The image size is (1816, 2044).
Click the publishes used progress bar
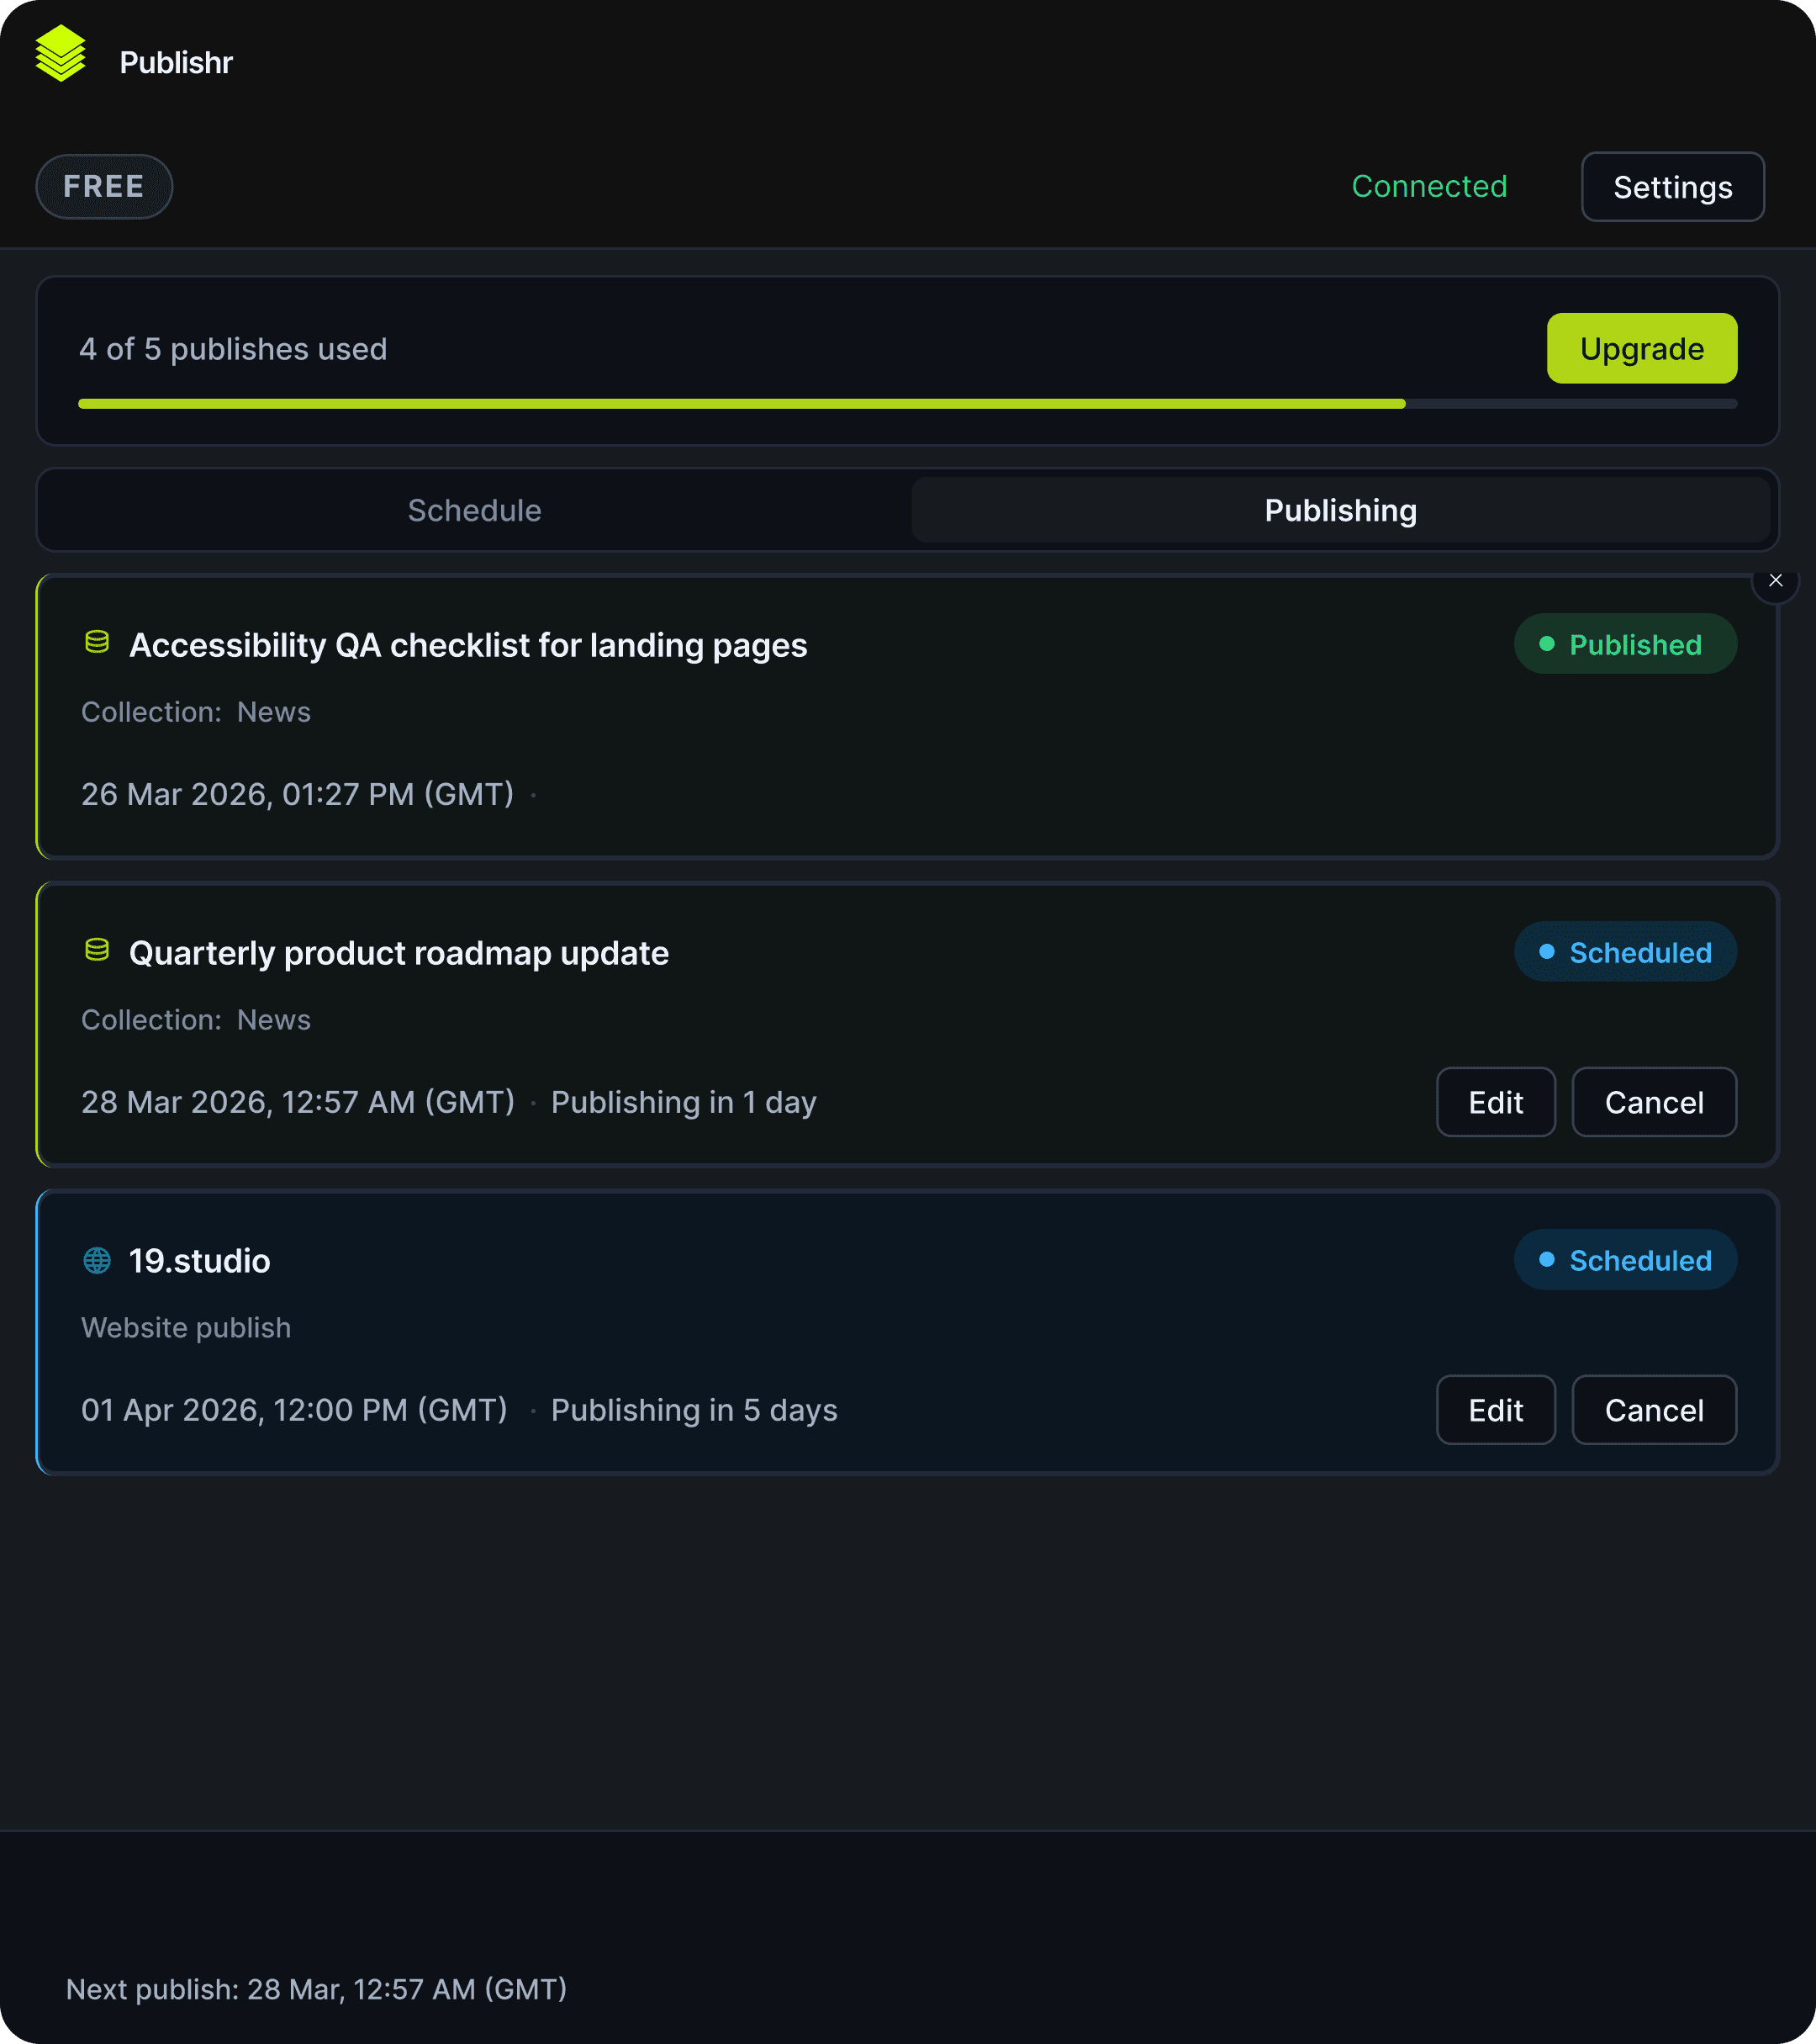click(x=906, y=404)
